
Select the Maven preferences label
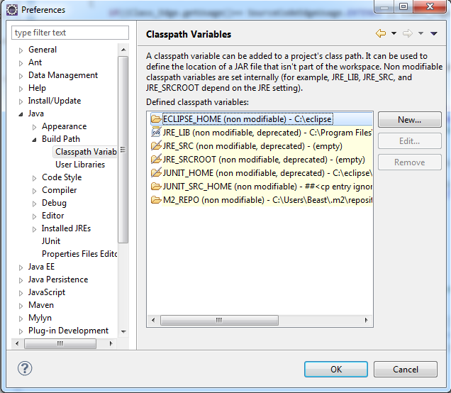coord(41,304)
